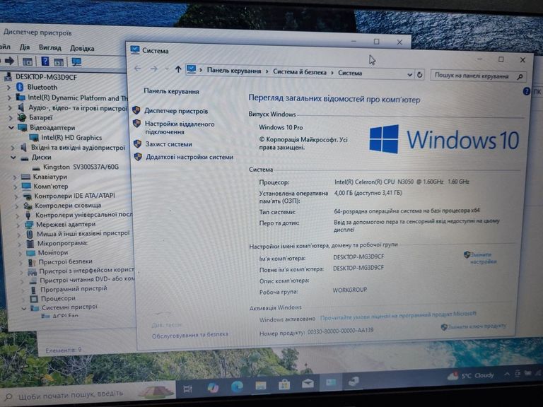
Task: Select Вхідні та вихідні аудіопристрої entry
Action: pyautogui.click(x=78, y=148)
